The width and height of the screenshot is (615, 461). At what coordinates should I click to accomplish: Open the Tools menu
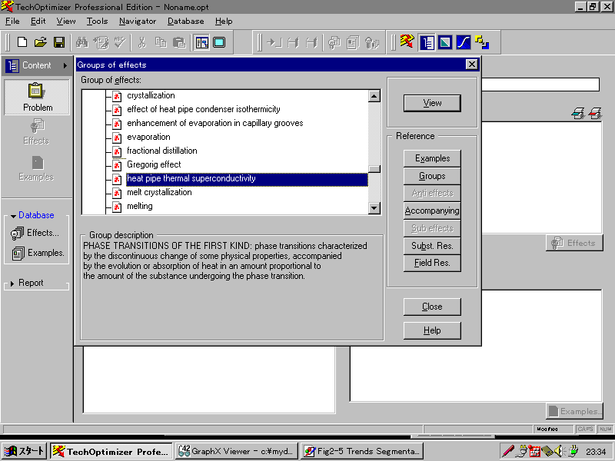(98, 22)
